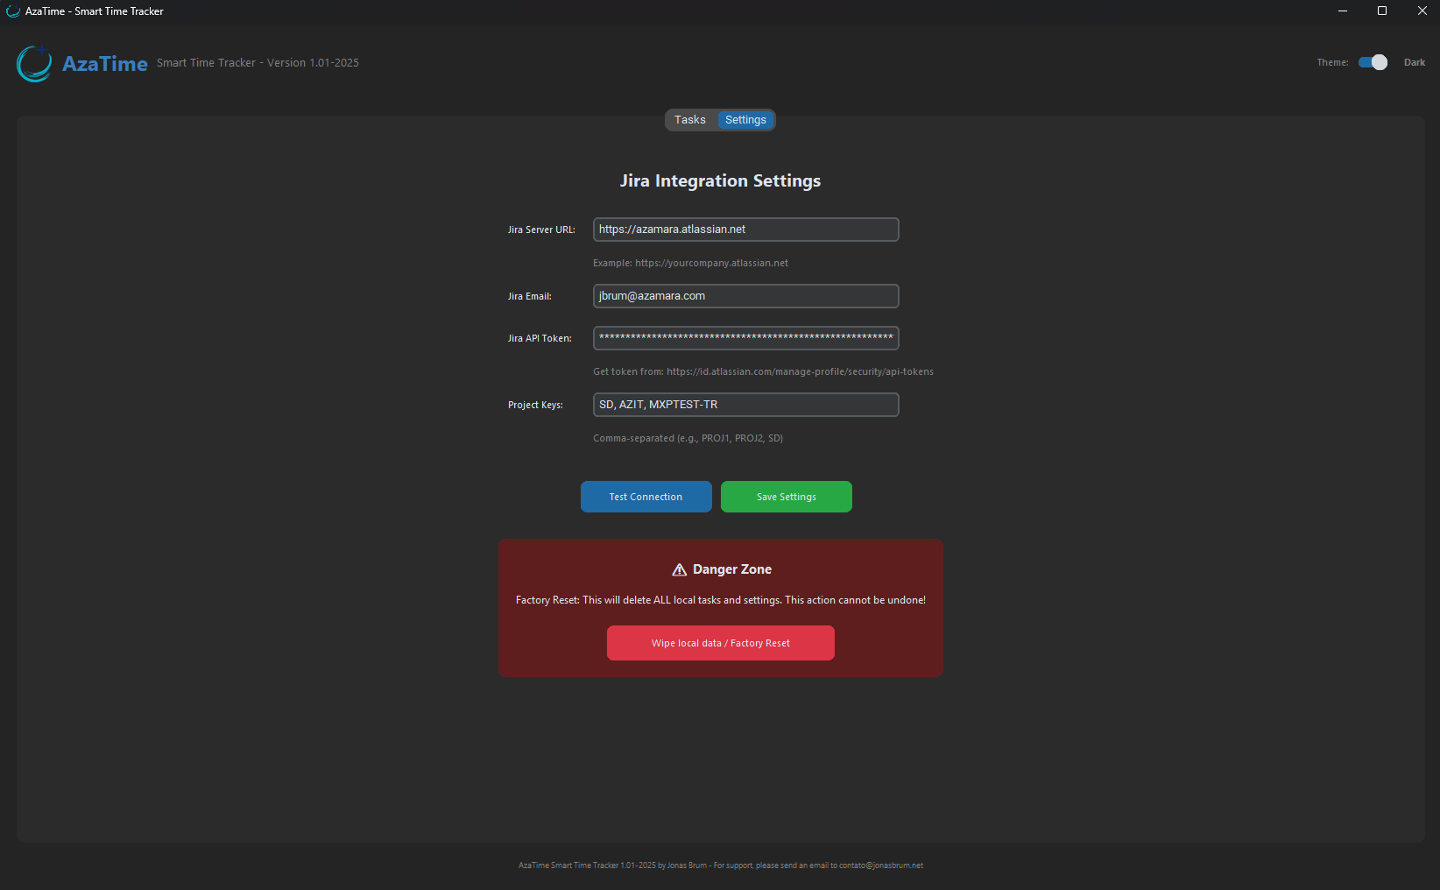This screenshot has width=1440, height=890.
Task: Click the Danger Zone warning triangle icon
Action: click(679, 569)
